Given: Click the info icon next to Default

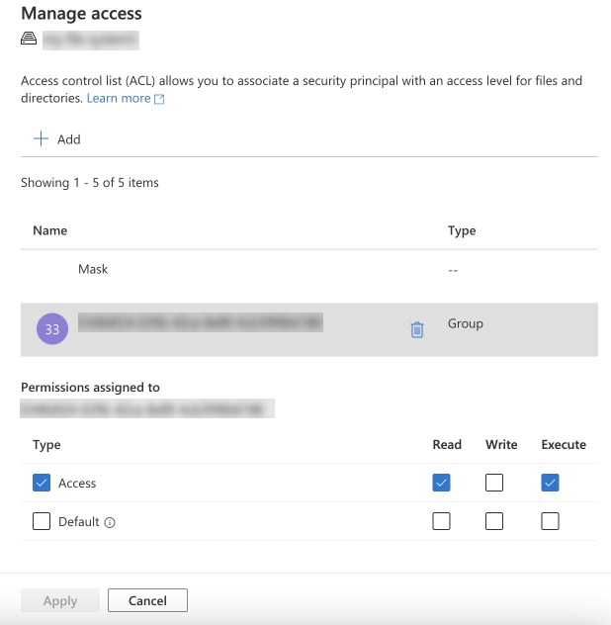Looking at the screenshot, I should (x=110, y=522).
